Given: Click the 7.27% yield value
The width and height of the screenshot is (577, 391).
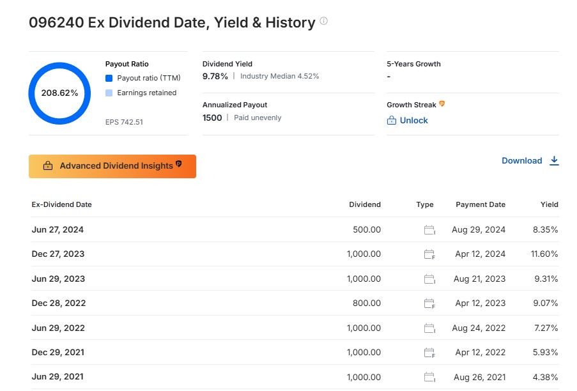Looking at the screenshot, I should pos(546,328).
